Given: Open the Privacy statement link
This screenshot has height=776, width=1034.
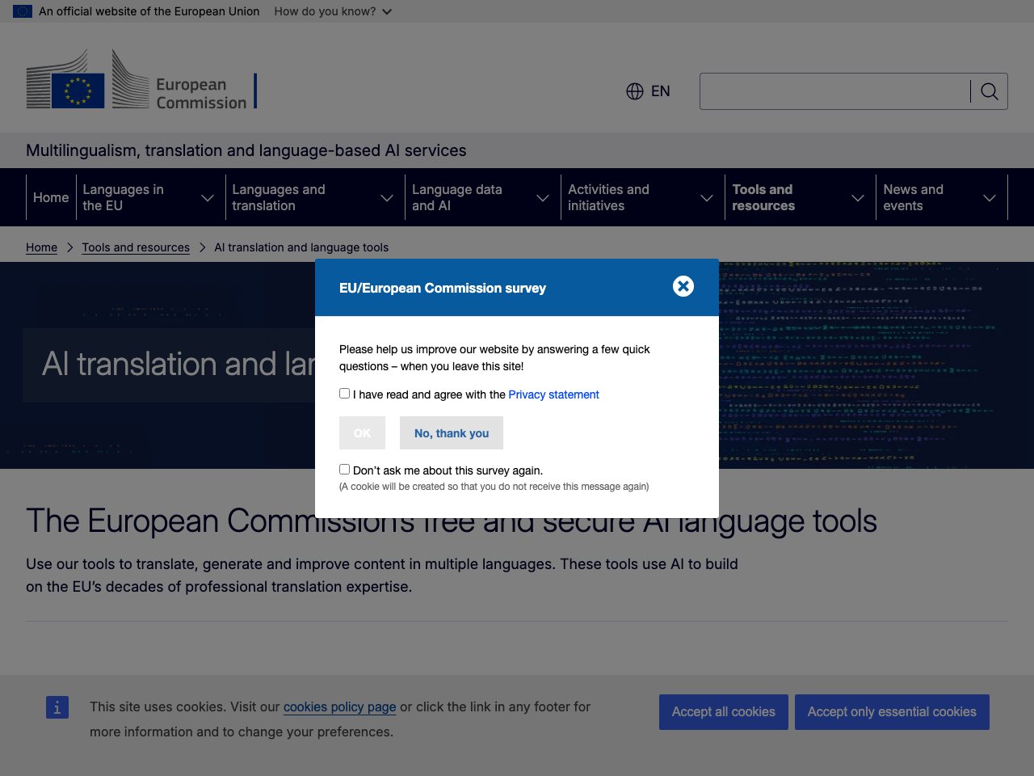Looking at the screenshot, I should (x=553, y=394).
